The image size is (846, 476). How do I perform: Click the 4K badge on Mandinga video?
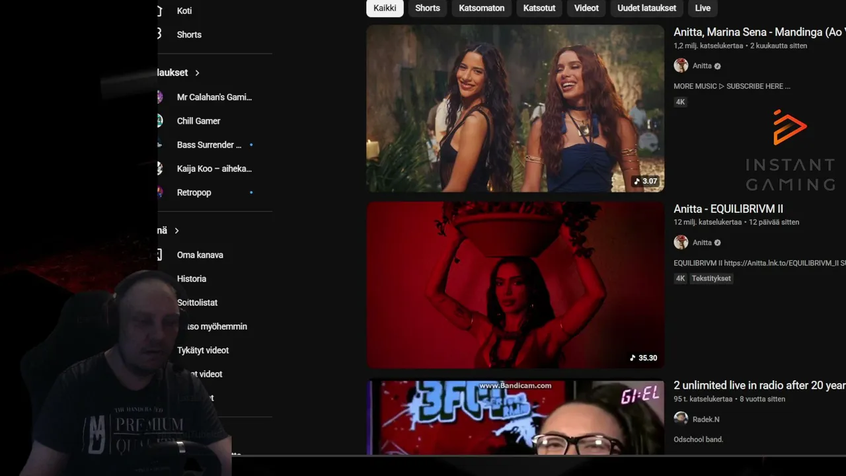[x=680, y=102]
